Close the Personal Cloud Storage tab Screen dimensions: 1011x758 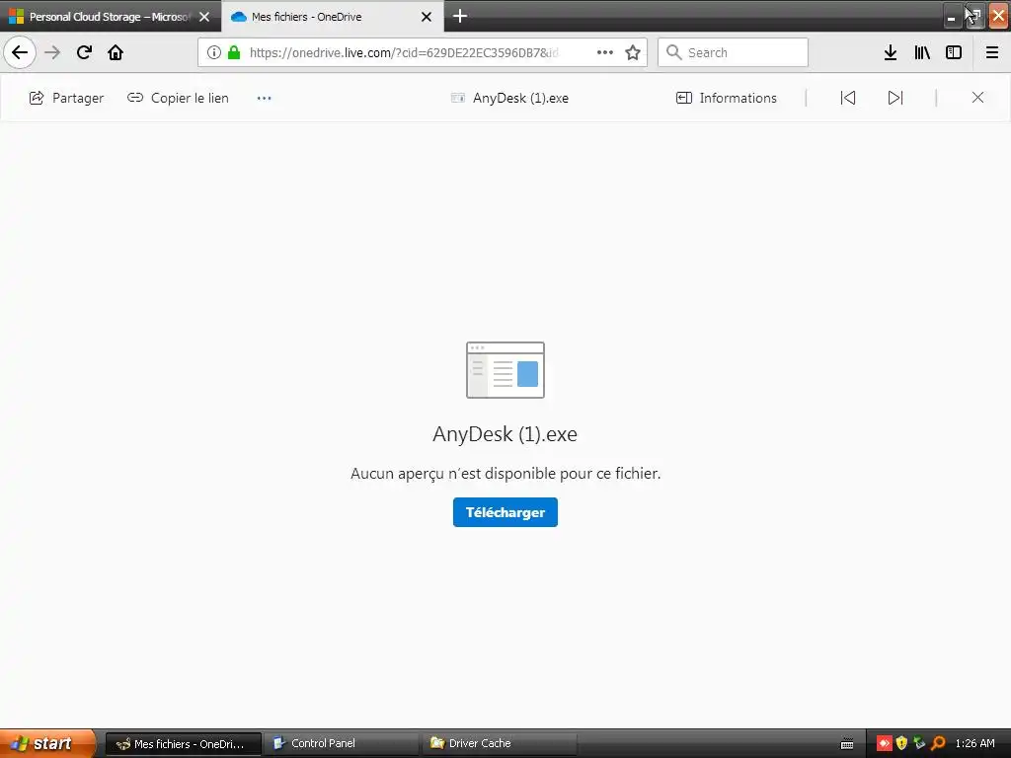pos(204,17)
